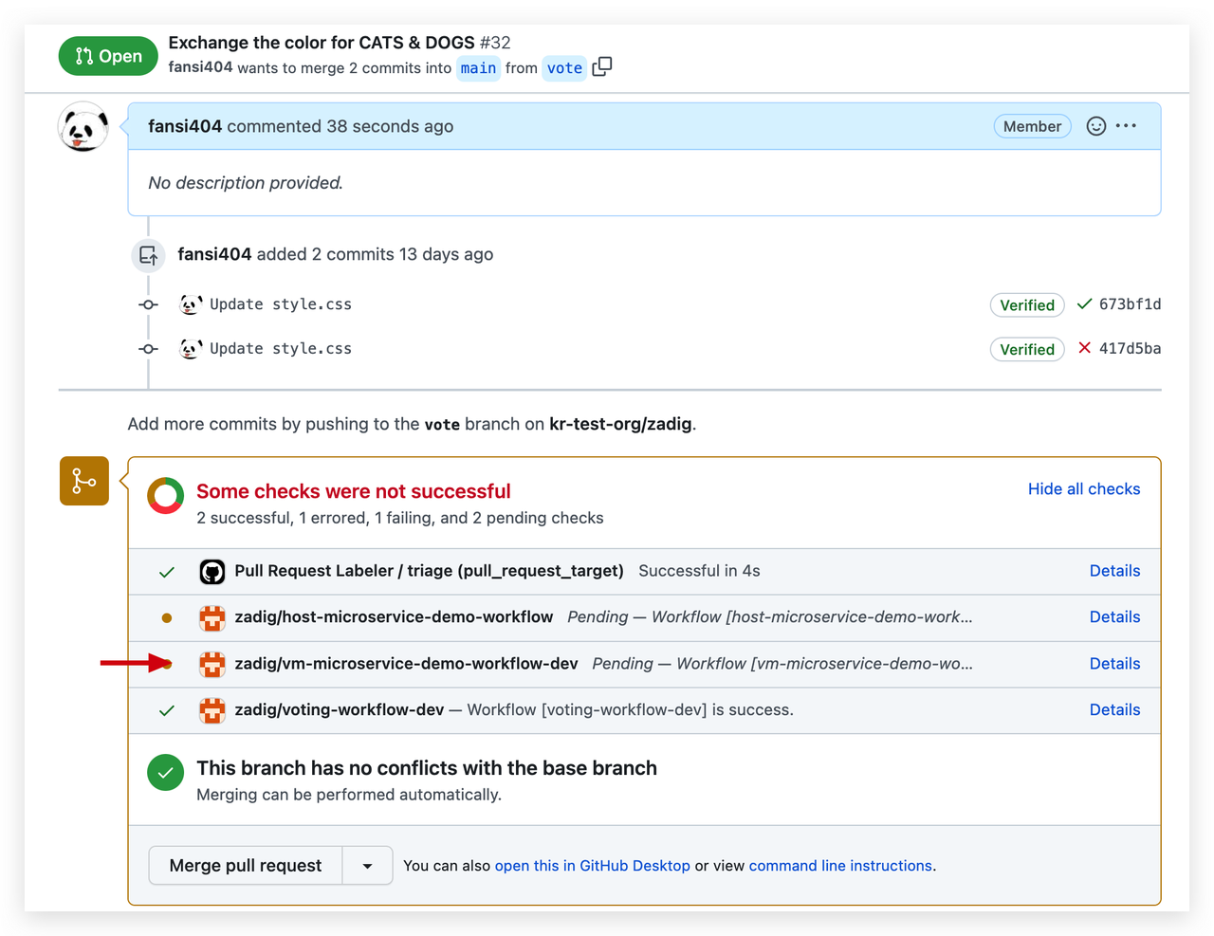Click the orange merge status icon
1214x936 pixels.
point(84,481)
